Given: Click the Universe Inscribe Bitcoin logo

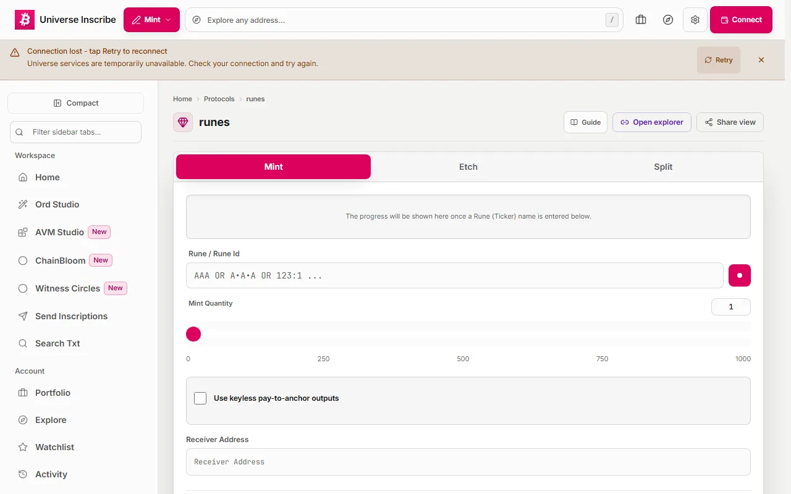Looking at the screenshot, I should pyautogui.click(x=25, y=20).
